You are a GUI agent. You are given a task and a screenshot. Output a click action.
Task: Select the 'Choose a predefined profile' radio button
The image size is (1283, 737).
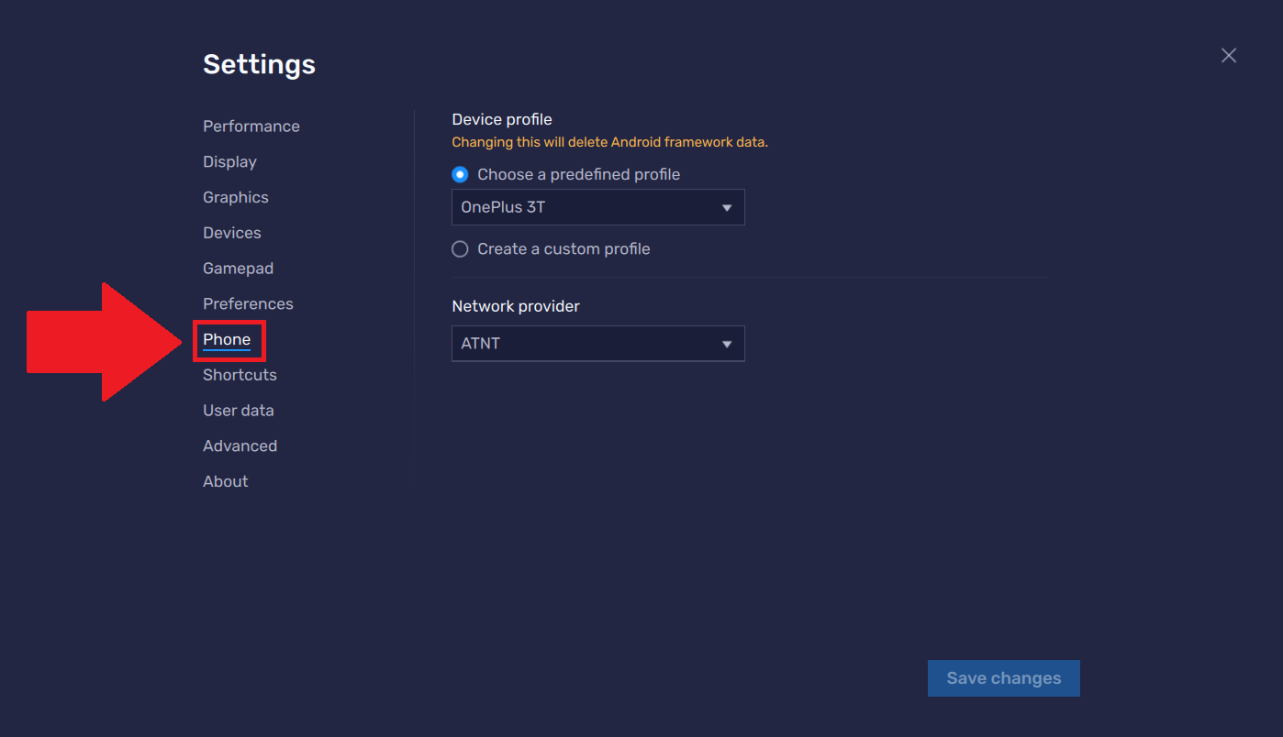coord(459,173)
